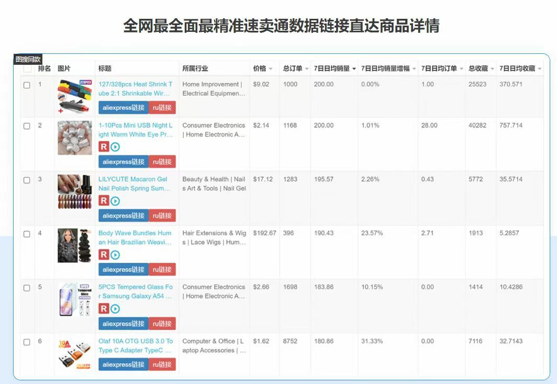Click the play circle icon for Mini USB Night Light
Image resolution: width=557 pixels, height=384 pixels.
(x=115, y=147)
